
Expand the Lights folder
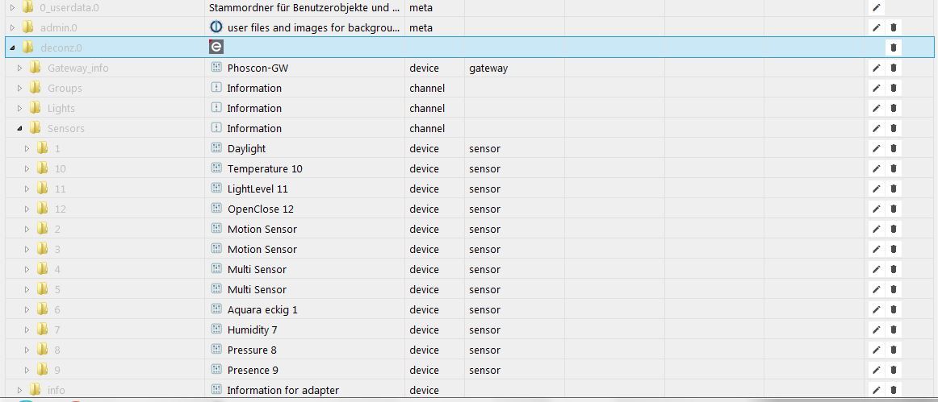(x=19, y=108)
